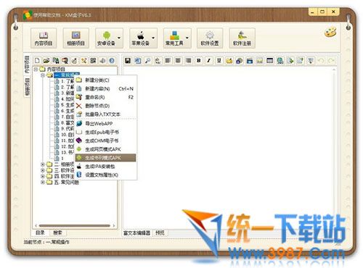Apply bold formatting with the B icon
363x268 pixels.
(x=199, y=61)
